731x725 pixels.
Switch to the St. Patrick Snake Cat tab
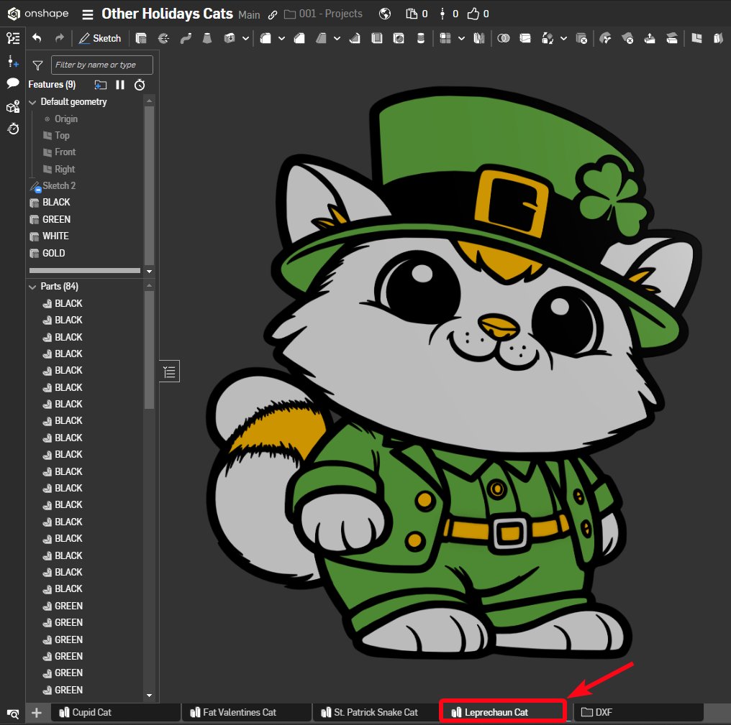point(377,713)
